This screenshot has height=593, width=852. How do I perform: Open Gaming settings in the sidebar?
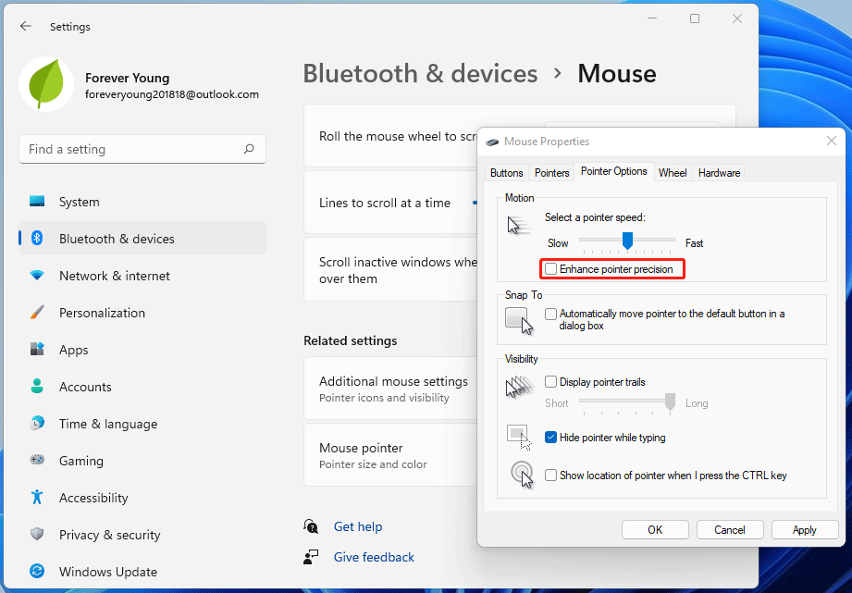pos(142,461)
